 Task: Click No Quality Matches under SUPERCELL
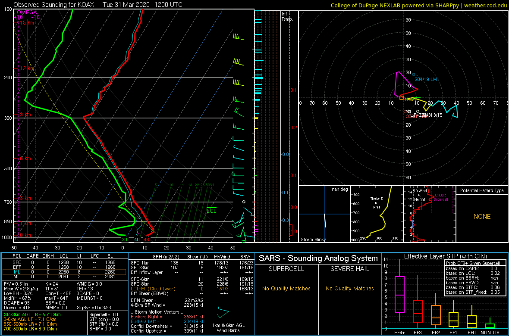[x=286, y=288]
